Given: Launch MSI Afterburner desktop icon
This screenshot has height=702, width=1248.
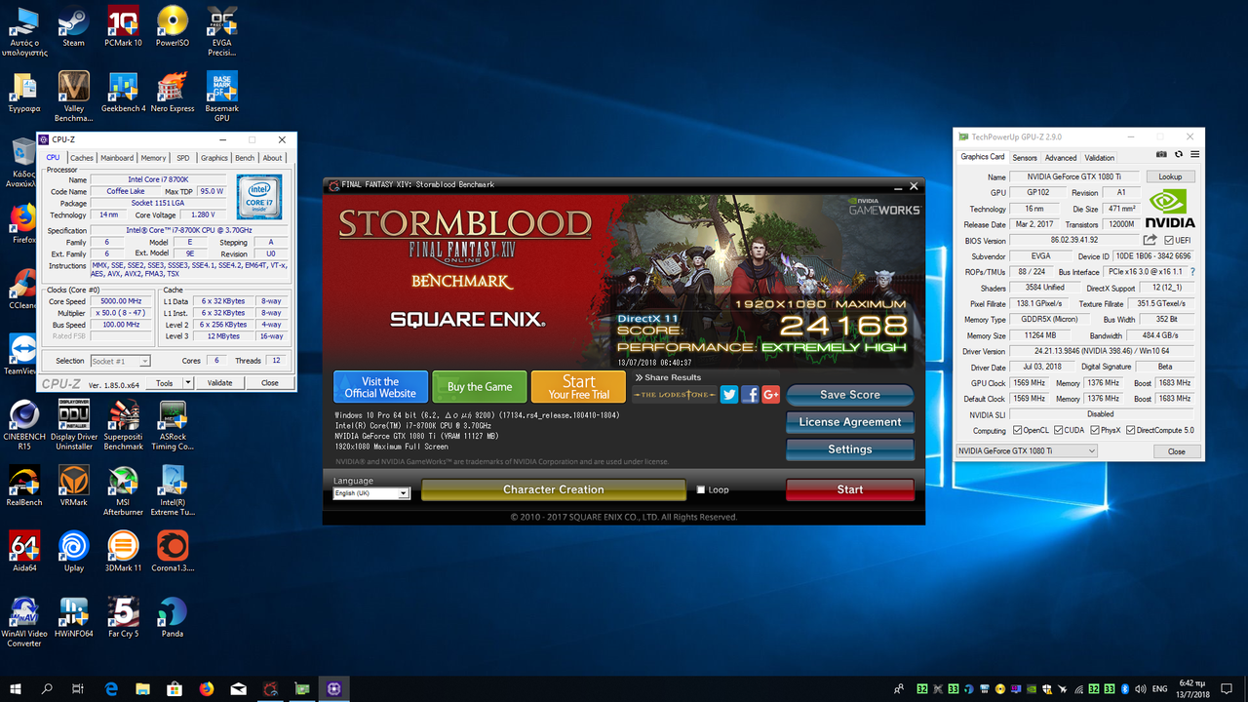Looking at the screenshot, I should point(123,490).
